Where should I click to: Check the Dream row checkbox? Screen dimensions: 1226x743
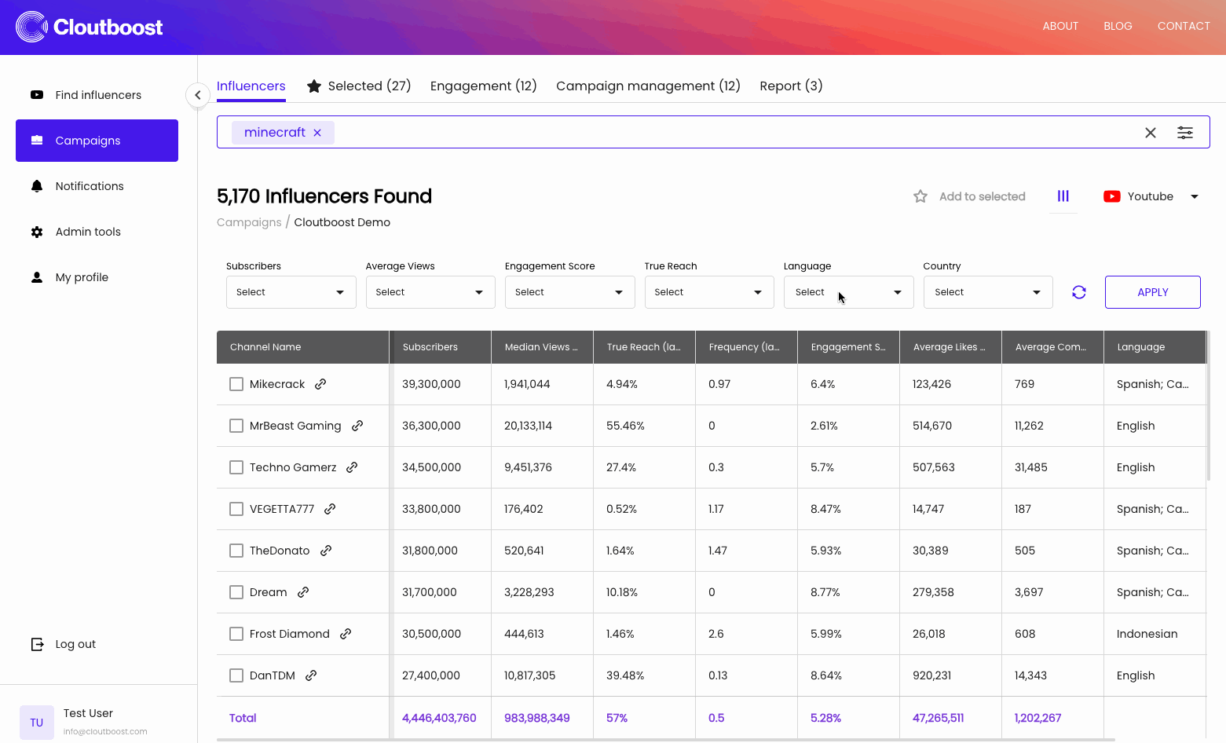pos(236,592)
